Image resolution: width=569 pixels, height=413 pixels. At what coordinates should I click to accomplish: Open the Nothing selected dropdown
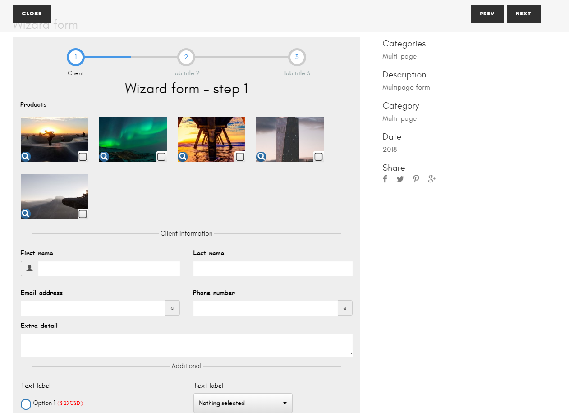(243, 403)
